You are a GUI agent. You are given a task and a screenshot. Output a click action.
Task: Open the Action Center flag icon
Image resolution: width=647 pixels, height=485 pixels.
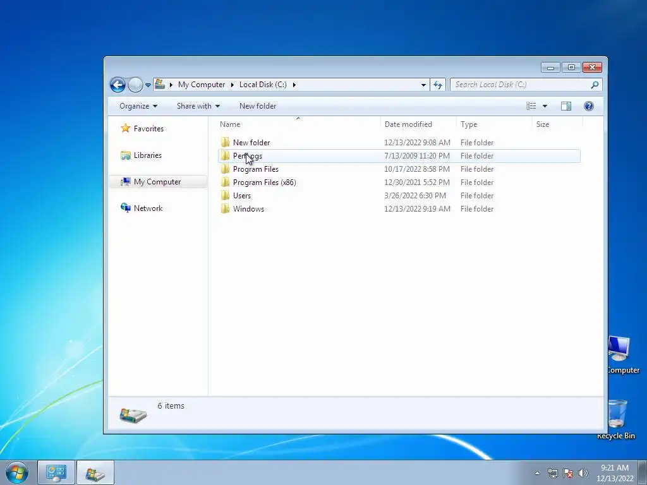(x=568, y=473)
